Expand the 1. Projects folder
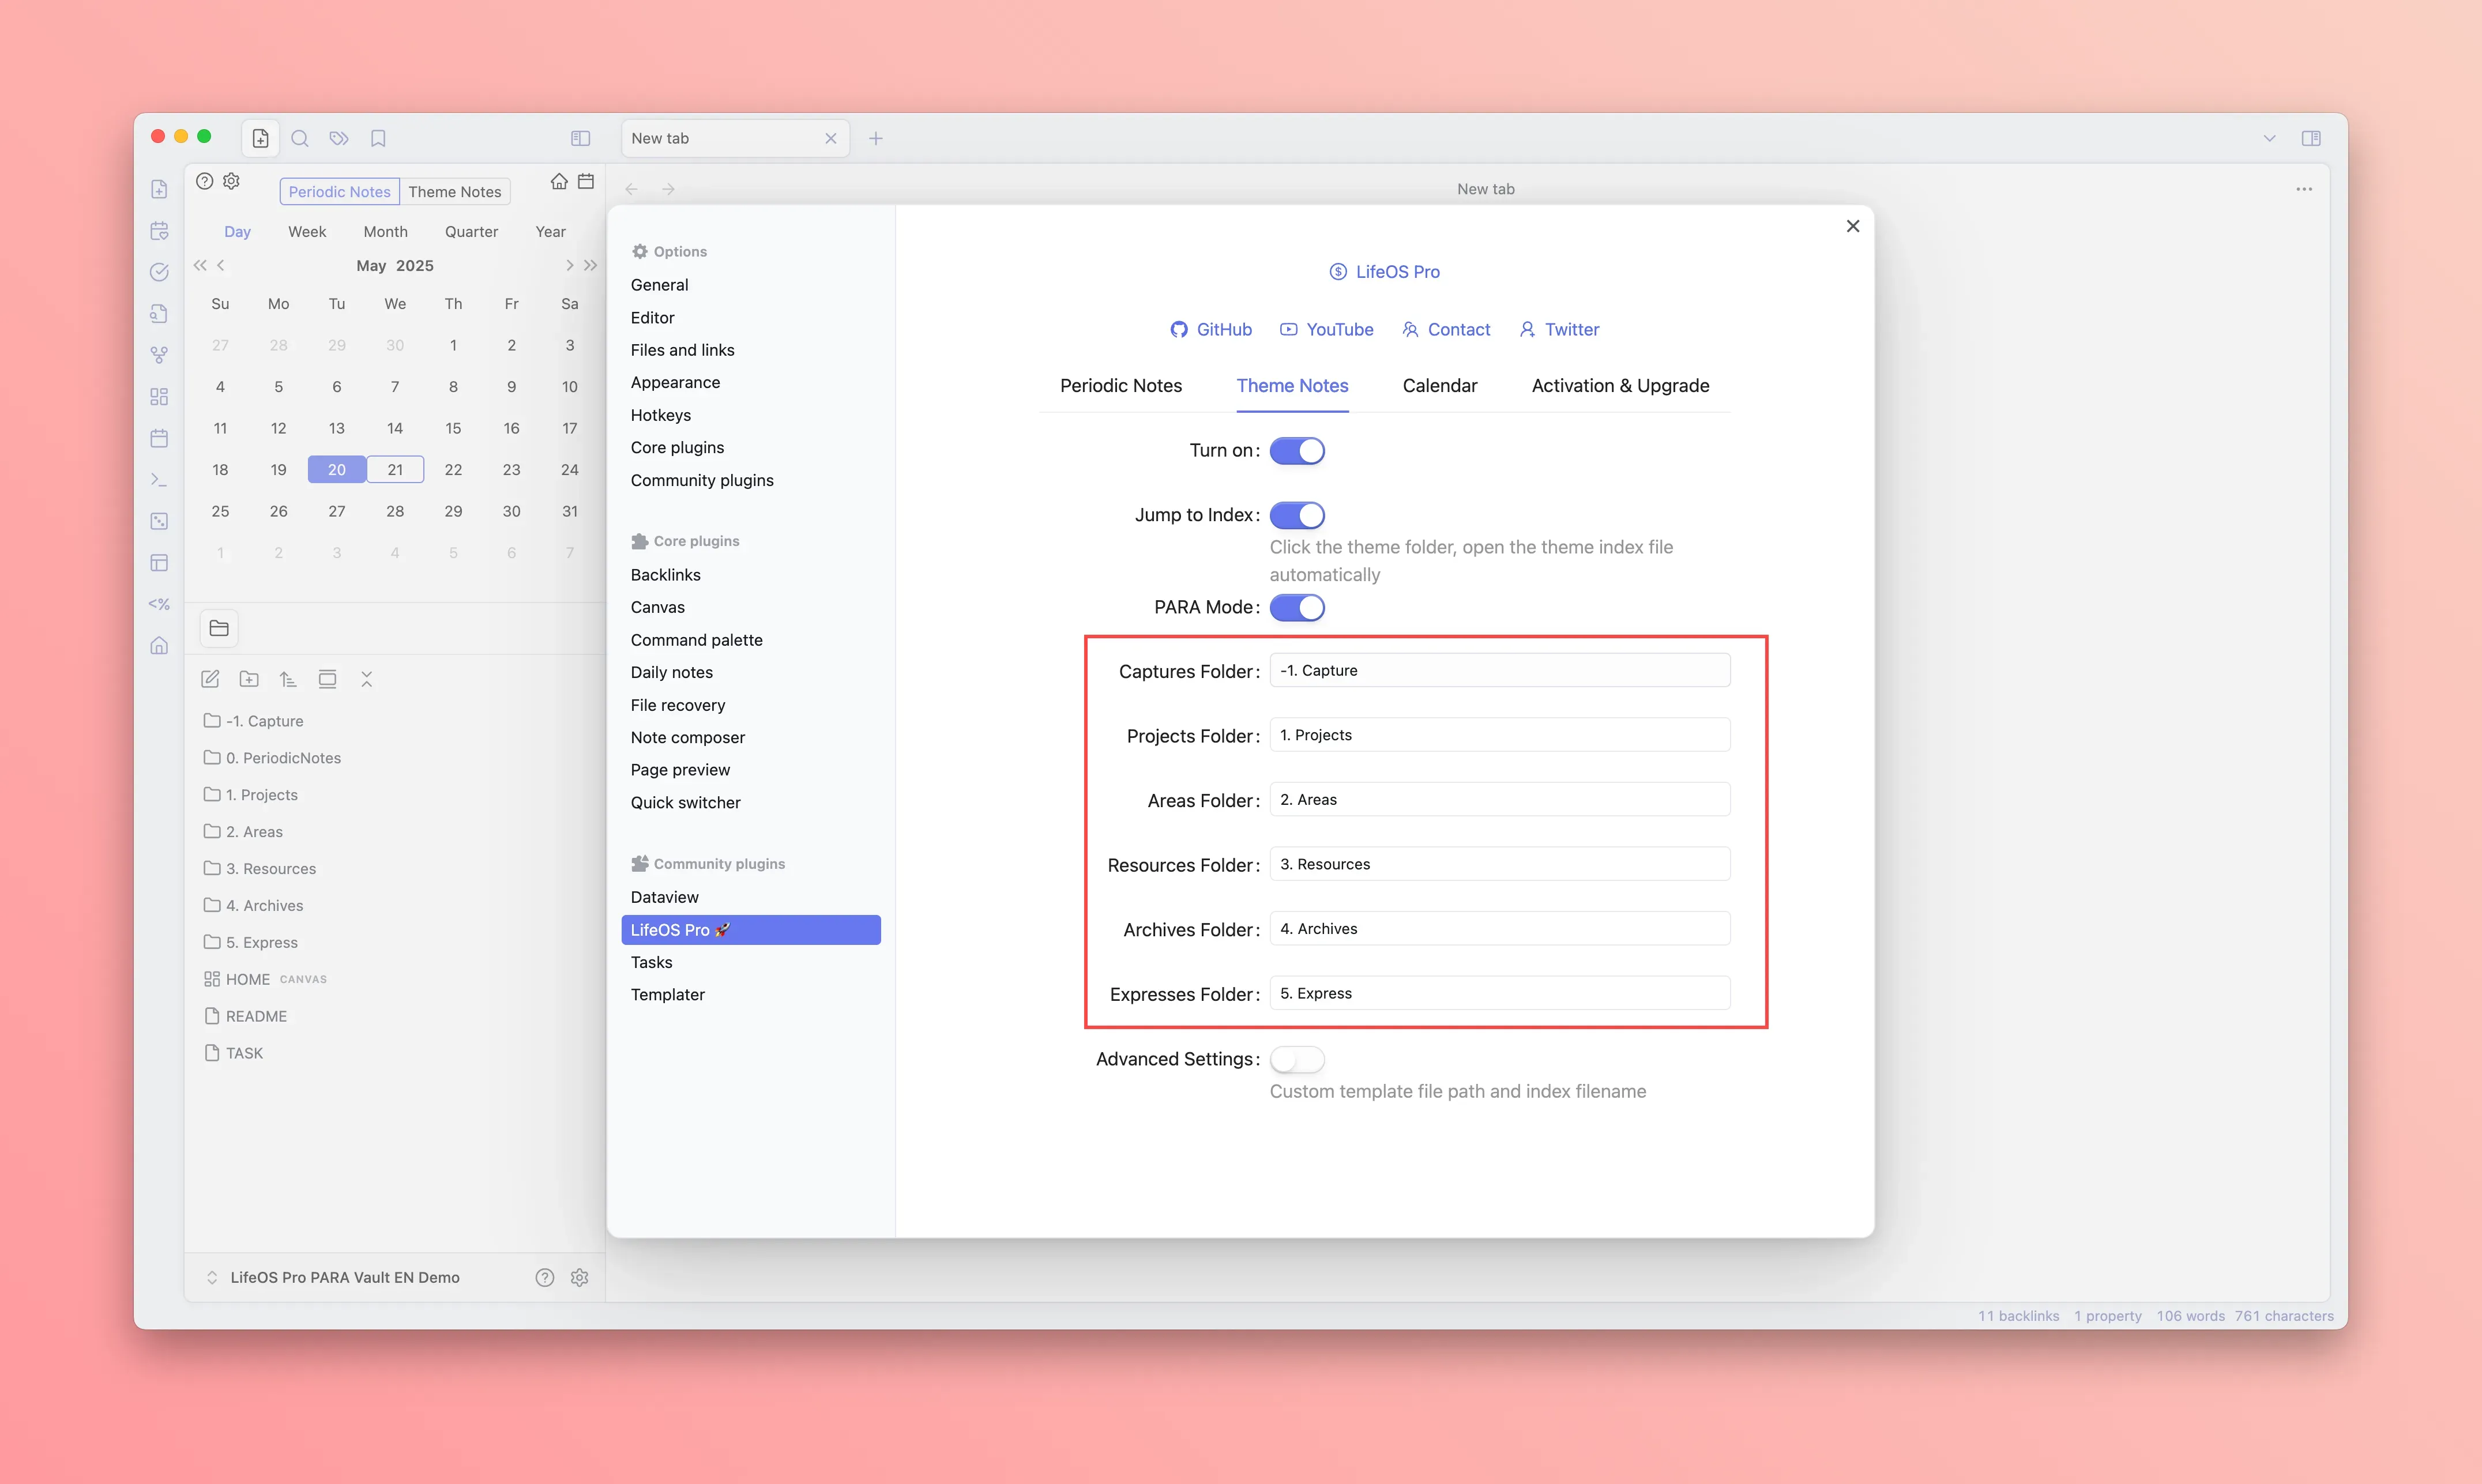The width and height of the screenshot is (2482, 1484). (261, 794)
